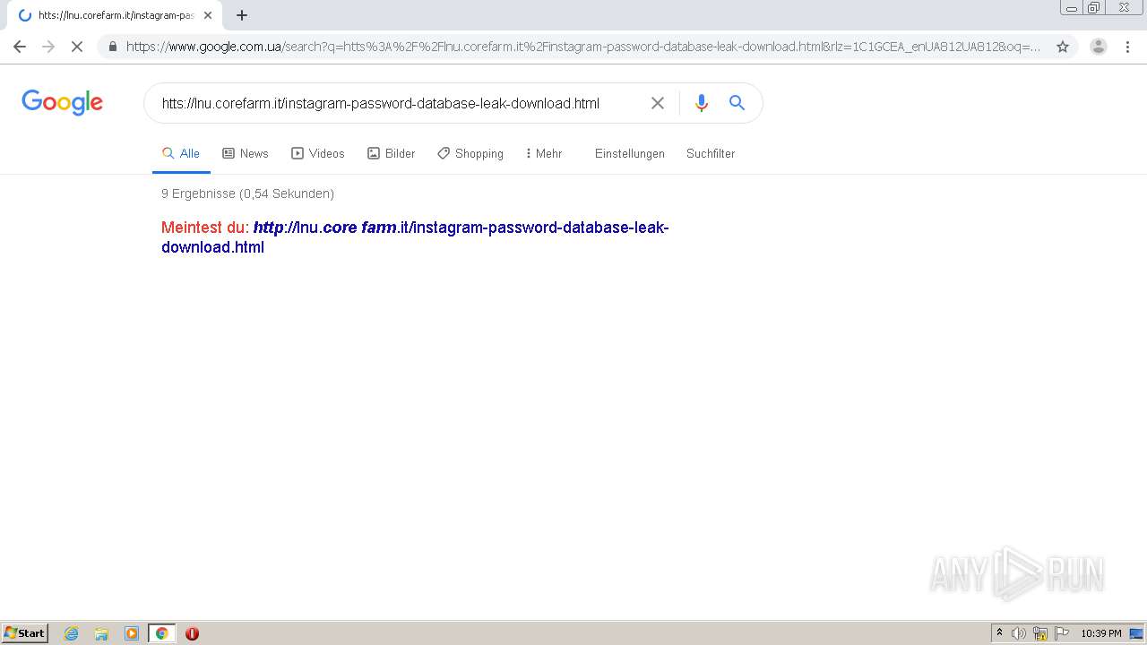Select the Chrome address bar URL

pyautogui.click(x=582, y=47)
